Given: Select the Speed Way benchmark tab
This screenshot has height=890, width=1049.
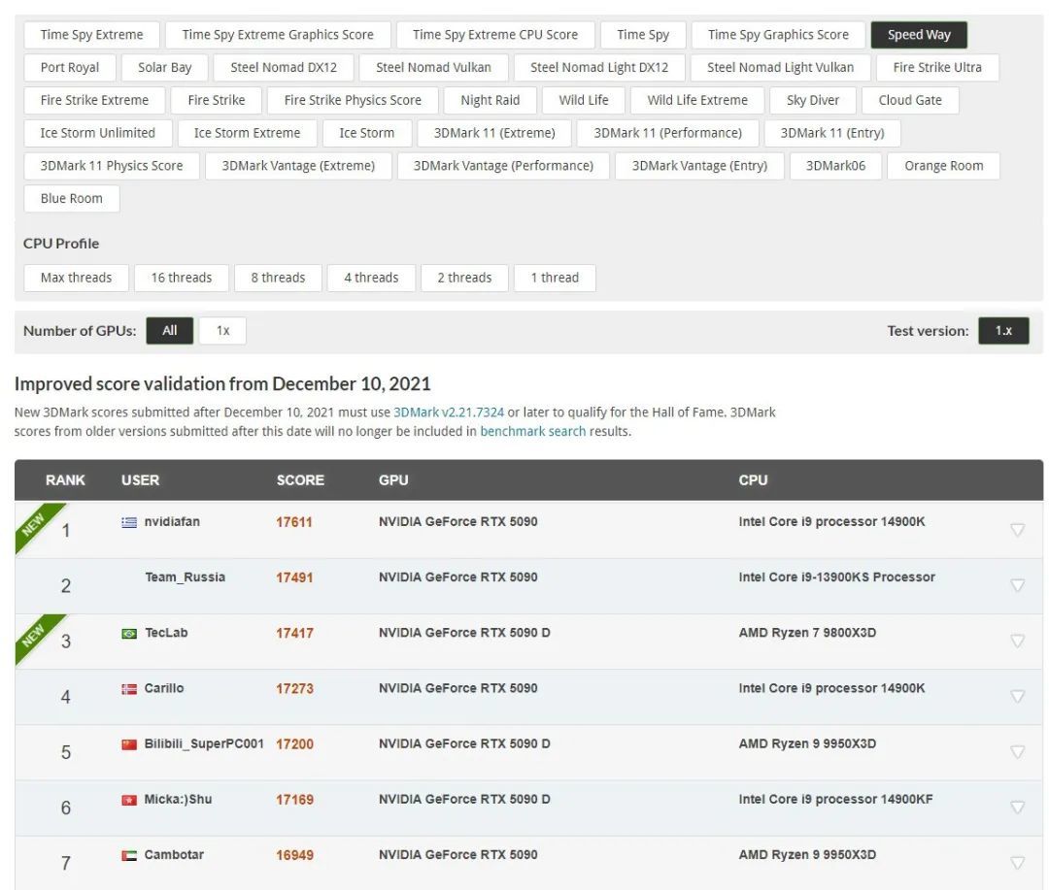Looking at the screenshot, I should click(919, 35).
